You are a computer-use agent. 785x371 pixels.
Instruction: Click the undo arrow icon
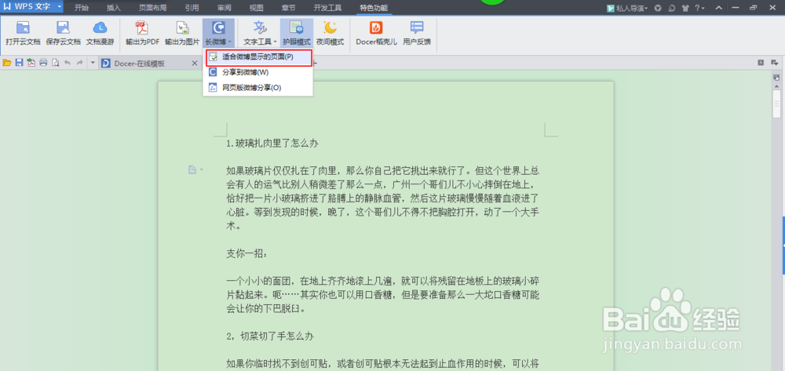pyautogui.click(x=67, y=63)
